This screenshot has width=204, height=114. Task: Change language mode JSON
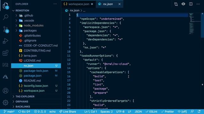[x=138, y=111]
